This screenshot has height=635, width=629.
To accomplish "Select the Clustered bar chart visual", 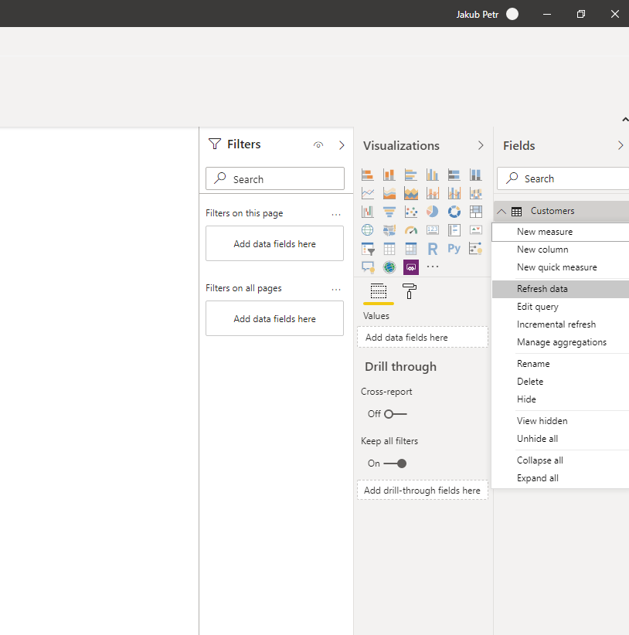I will (410, 175).
